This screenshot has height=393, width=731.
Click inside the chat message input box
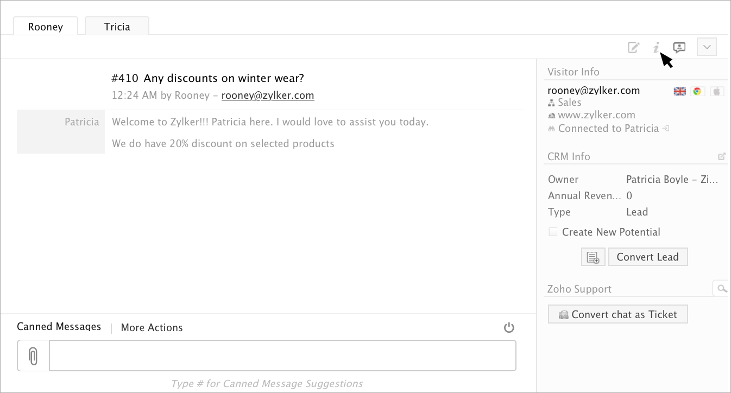282,356
